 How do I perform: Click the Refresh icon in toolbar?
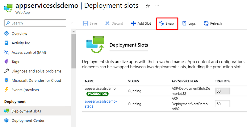point(206,23)
